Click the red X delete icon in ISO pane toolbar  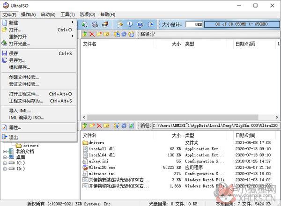[x=92, y=34]
